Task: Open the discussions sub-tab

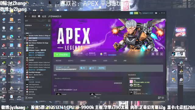Action: pos(105,61)
